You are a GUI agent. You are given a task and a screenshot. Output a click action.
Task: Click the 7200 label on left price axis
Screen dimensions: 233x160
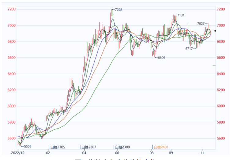(x=11, y=9)
